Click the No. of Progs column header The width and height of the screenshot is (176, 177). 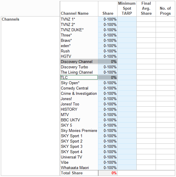click(165, 9)
